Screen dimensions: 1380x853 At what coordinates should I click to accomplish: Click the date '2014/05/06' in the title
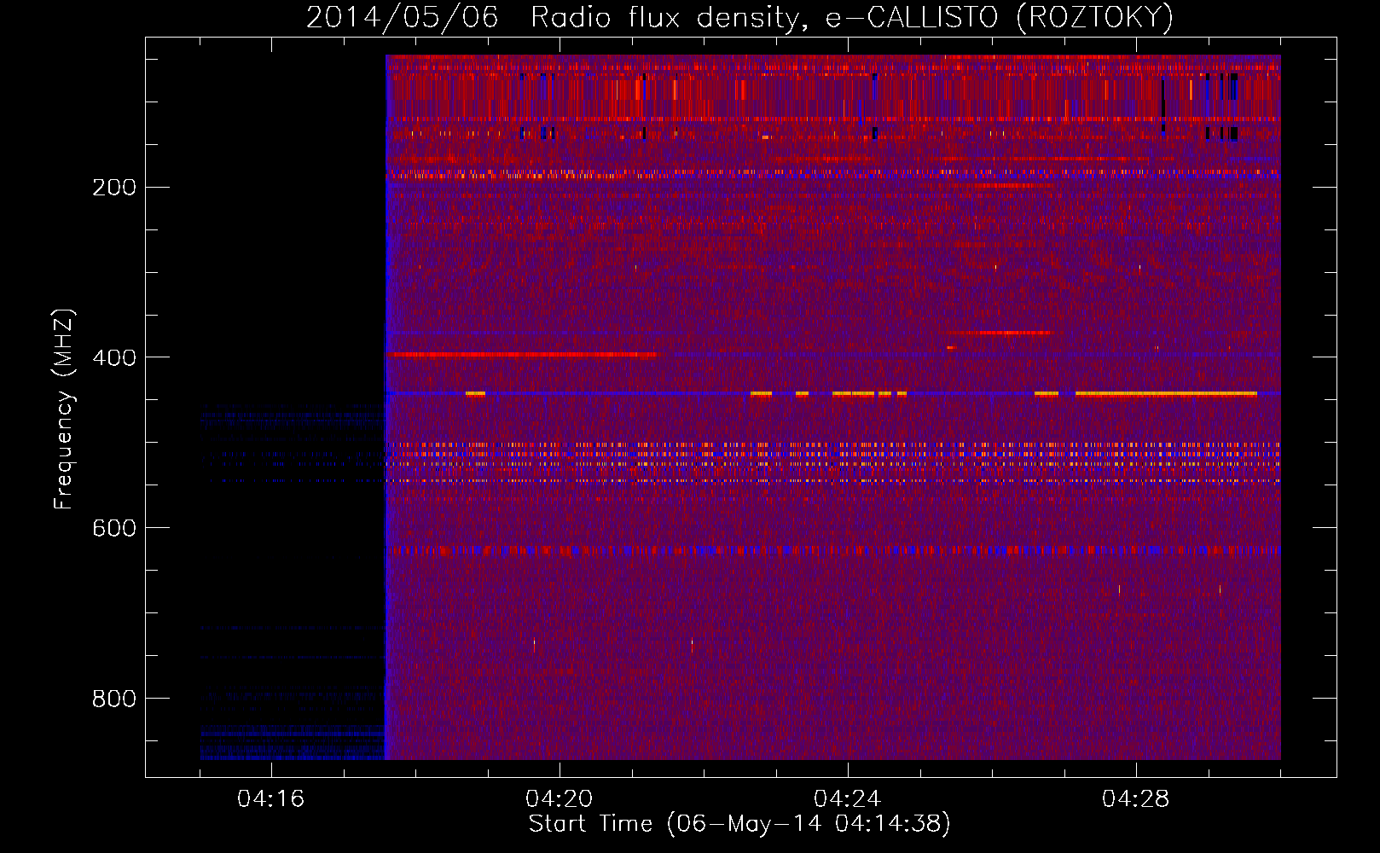(x=402, y=17)
